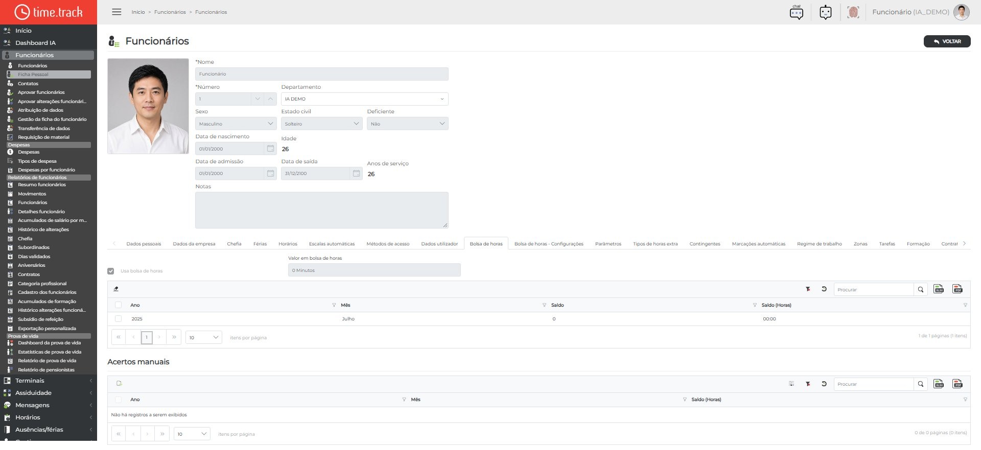This screenshot has width=981, height=450.
Task: Click the edit pencil icon in Bolsa de horas grid
Action: (116, 289)
